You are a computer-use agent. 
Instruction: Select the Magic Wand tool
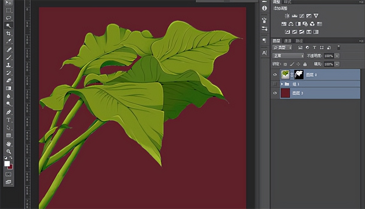tap(9, 26)
